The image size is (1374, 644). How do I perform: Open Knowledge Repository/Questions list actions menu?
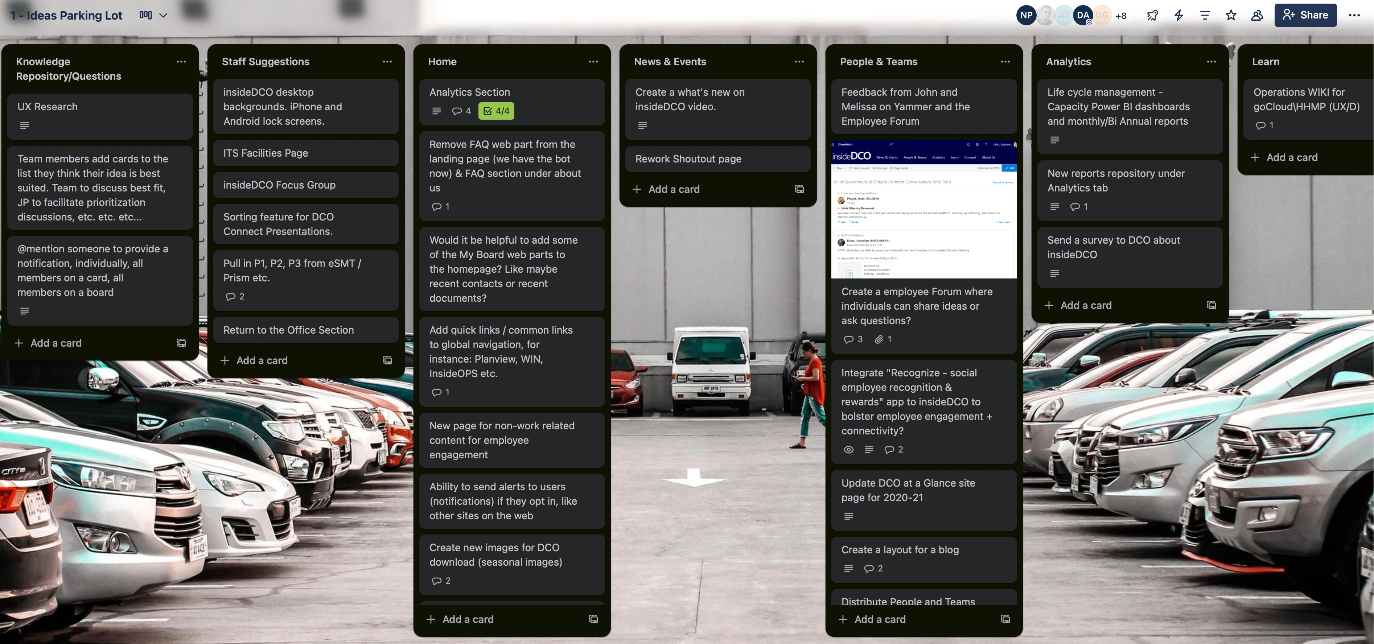181,61
